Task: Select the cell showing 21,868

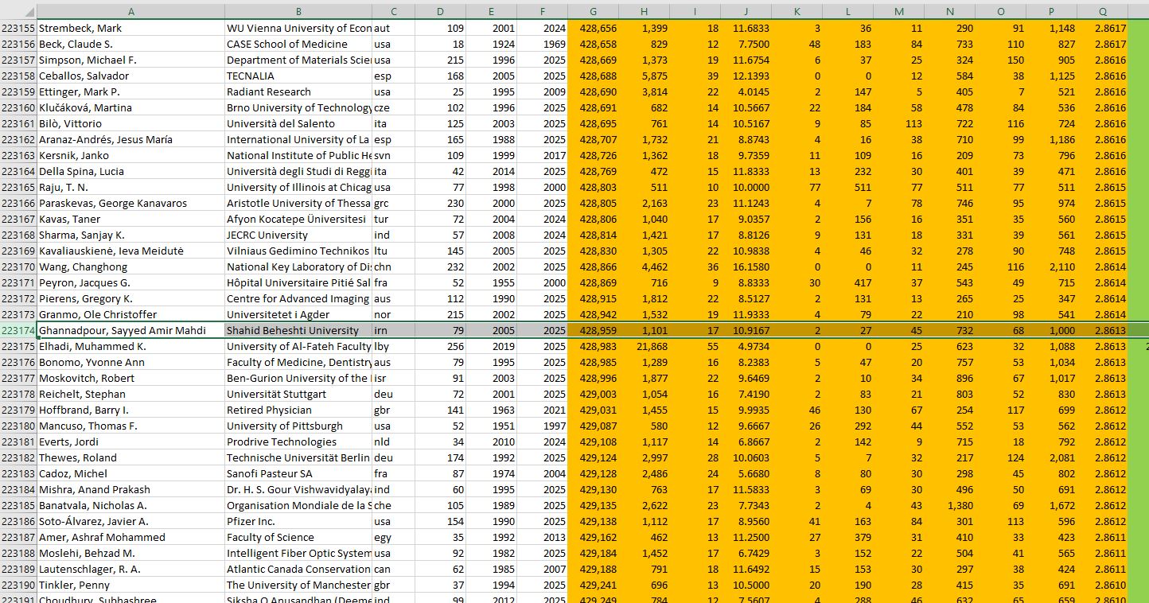Action: (x=644, y=346)
